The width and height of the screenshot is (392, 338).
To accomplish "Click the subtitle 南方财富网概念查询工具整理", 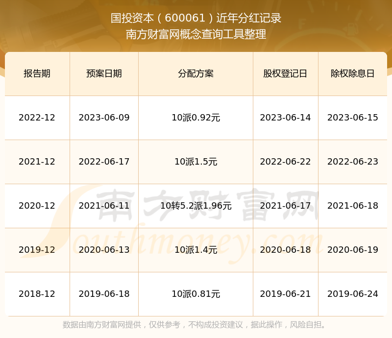I will click(x=196, y=34).
